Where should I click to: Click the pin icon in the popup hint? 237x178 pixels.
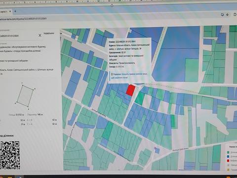(112, 74)
